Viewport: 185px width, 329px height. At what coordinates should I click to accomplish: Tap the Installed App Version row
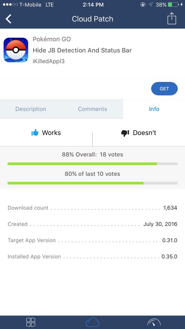point(92,257)
